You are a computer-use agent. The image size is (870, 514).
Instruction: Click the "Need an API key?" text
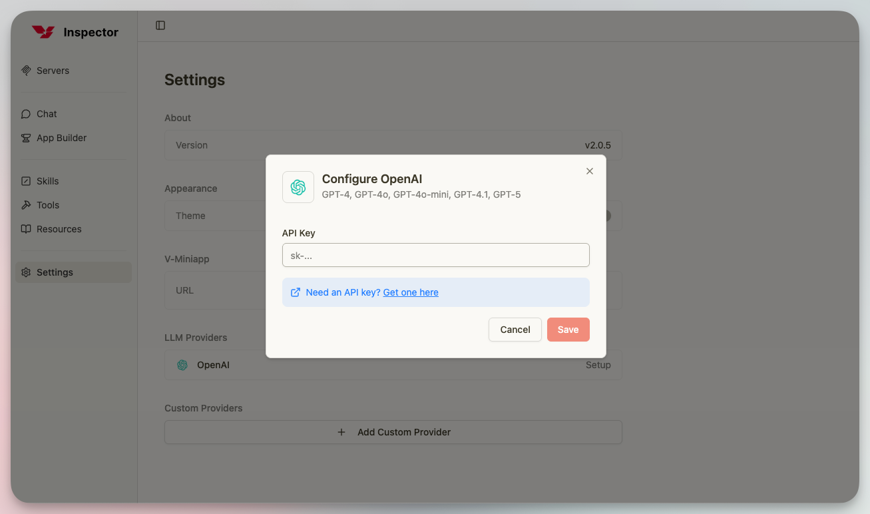tap(343, 292)
